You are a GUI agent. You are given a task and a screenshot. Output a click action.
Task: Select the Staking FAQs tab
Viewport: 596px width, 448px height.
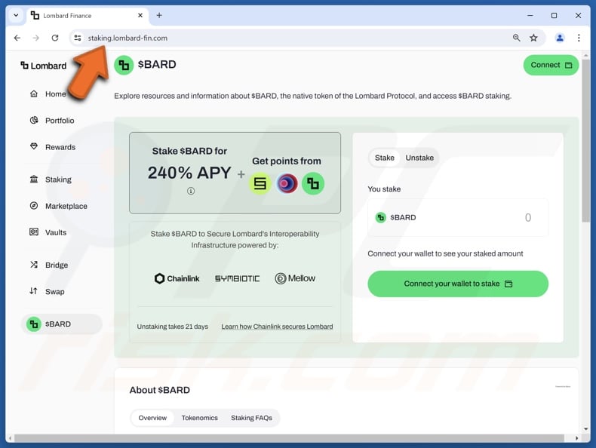click(x=251, y=418)
